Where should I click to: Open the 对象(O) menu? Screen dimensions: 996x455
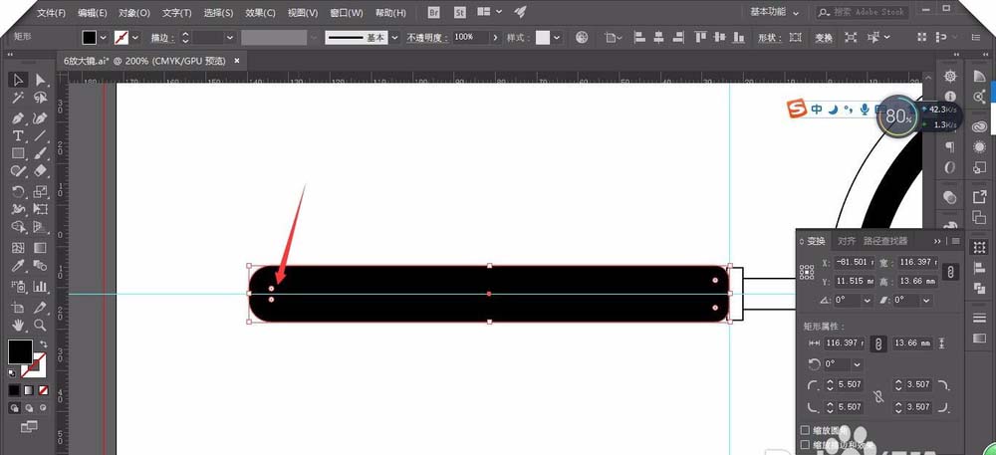pyautogui.click(x=134, y=13)
